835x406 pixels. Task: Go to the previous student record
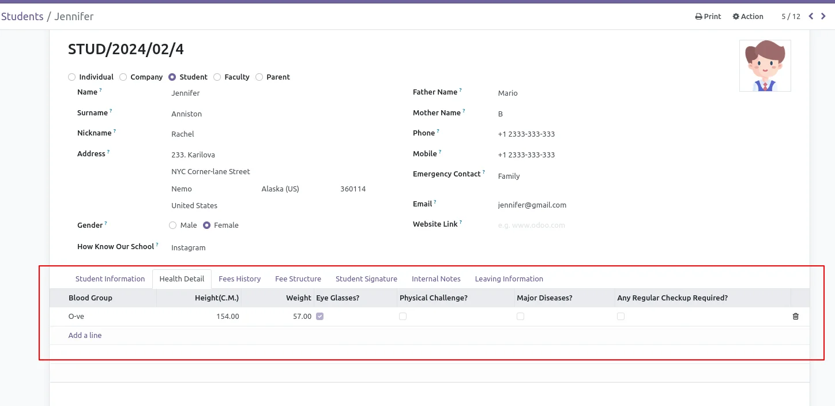[x=811, y=16]
